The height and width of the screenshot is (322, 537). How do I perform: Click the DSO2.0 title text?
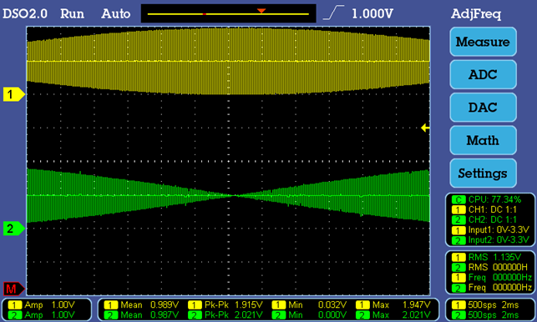25,13
